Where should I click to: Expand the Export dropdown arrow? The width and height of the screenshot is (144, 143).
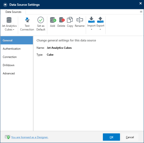100,30
